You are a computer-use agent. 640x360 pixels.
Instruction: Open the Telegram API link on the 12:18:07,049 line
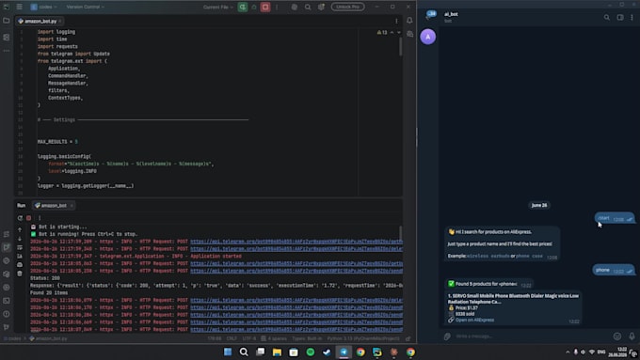tap(296, 329)
